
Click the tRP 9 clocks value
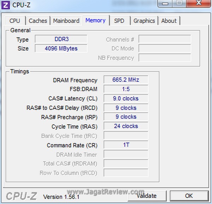point(126,117)
